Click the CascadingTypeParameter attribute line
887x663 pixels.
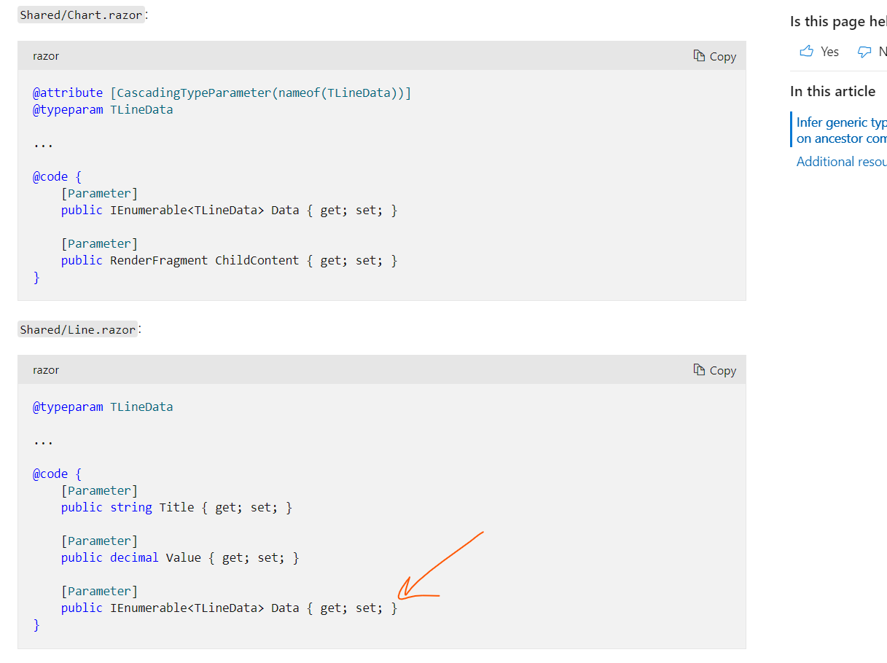click(222, 93)
